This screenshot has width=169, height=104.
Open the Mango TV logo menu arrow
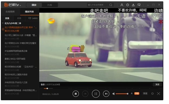tap(20, 5)
